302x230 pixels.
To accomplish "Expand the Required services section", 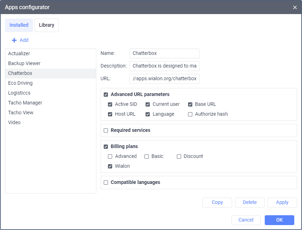I will [x=106, y=130].
